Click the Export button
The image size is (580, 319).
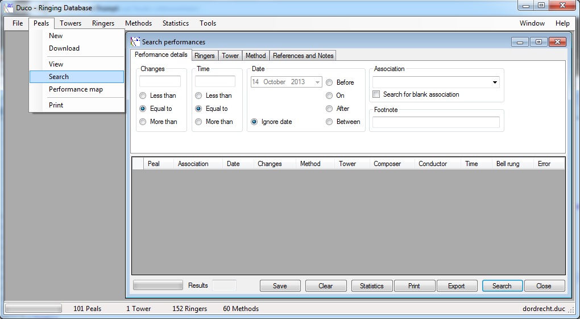(456, 286)
